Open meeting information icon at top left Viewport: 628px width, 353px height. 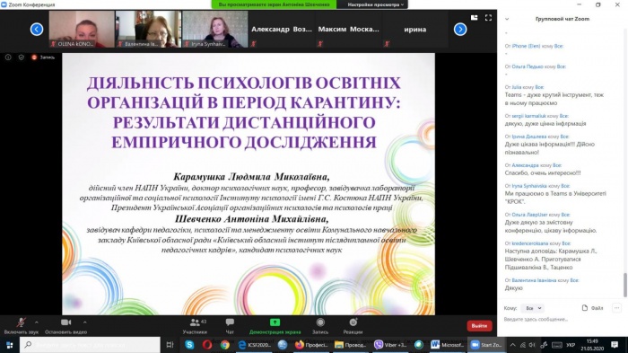8,57
